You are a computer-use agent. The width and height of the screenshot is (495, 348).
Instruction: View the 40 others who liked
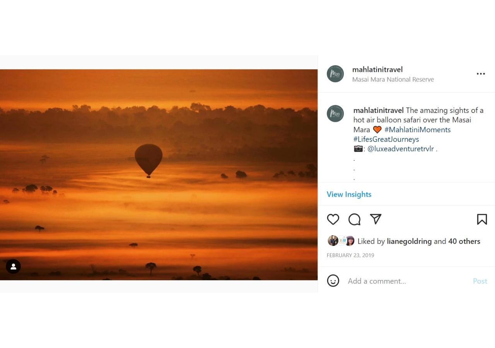tap(464, 241)
